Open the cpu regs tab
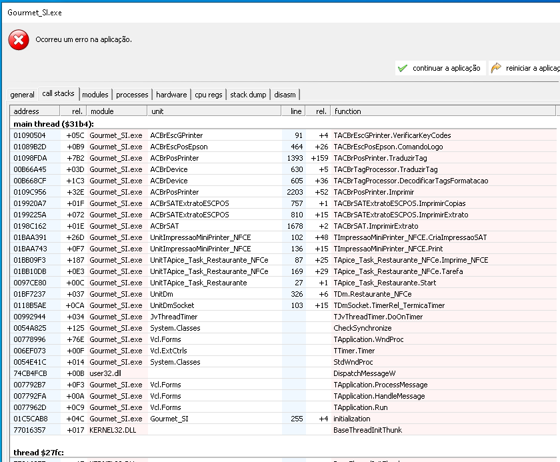This screenshot has width=560, height=462. [209, 95]
